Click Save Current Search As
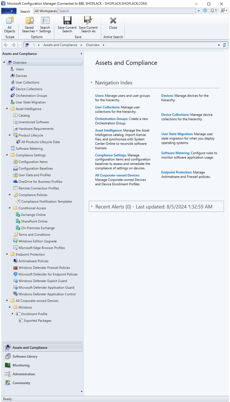Screen dimensions: 230x402 88,25
